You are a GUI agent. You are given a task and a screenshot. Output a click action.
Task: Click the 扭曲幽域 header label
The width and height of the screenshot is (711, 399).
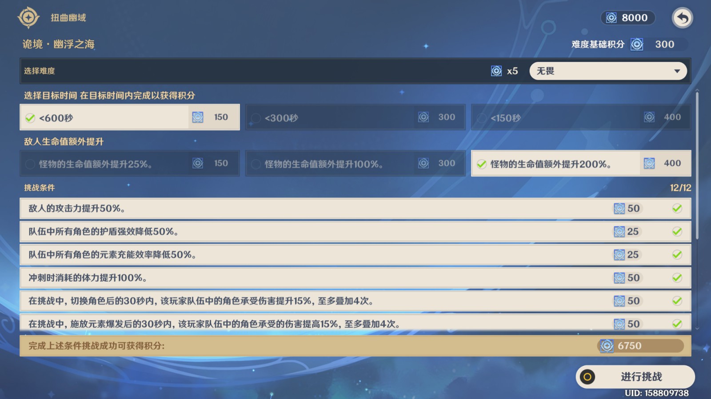click(68, 18)
